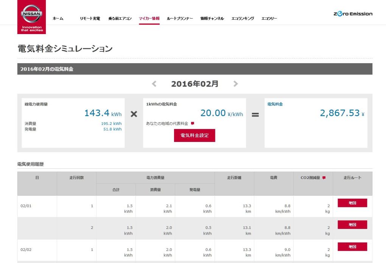Select 乗る前エアコン in the navigation
This screenshot has width=386, height=263.
click(x=120, y=19)
